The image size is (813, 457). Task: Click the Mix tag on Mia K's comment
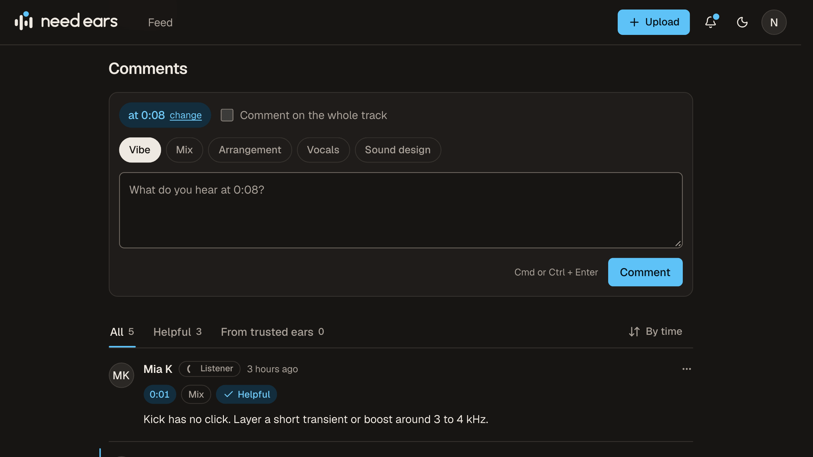[x=196, y=394]
